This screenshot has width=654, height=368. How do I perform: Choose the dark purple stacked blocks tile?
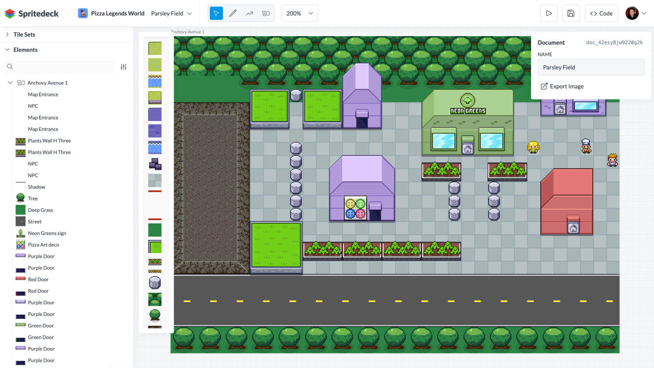155,164
